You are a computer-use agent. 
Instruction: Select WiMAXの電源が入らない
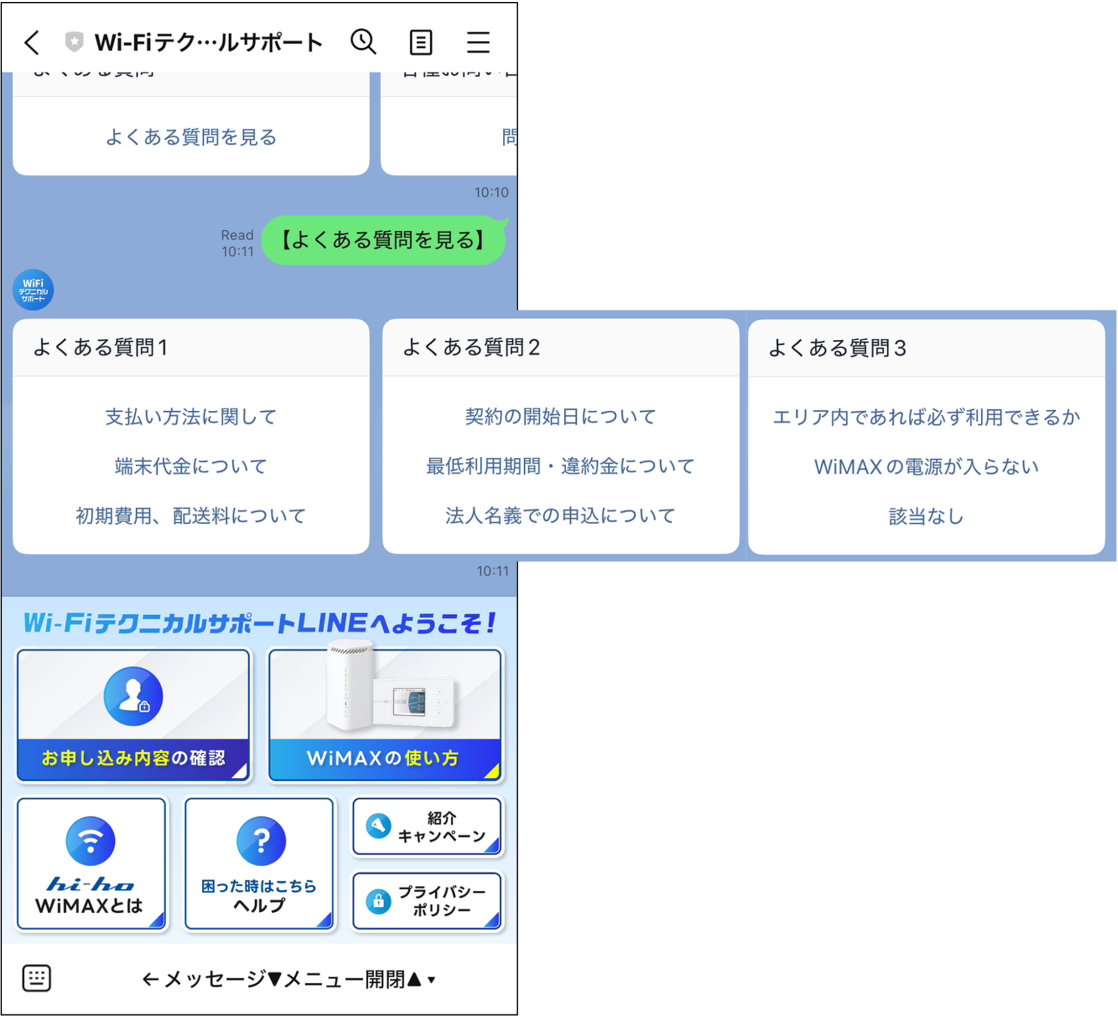coord(926,467)
